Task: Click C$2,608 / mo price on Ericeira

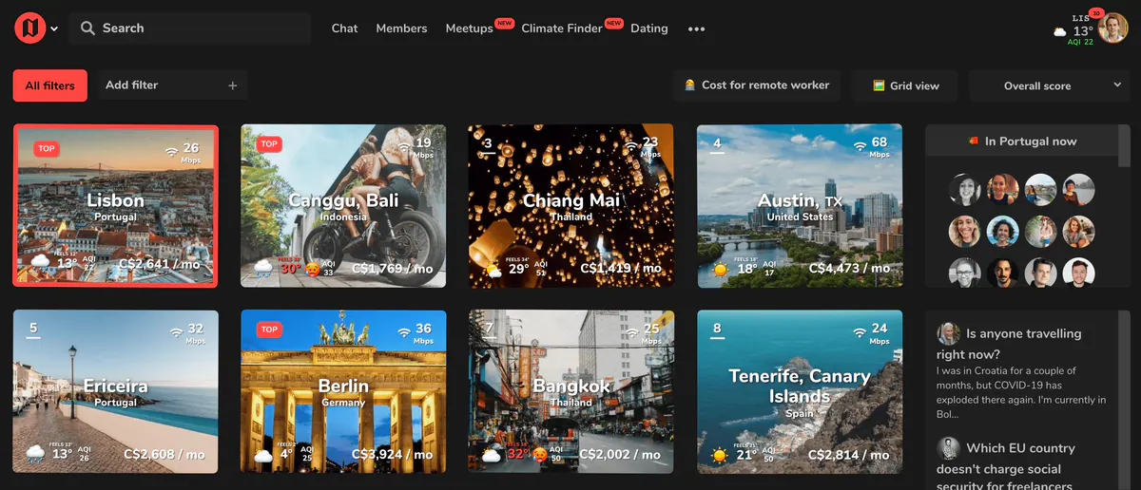Action: (x=164, y=455)
